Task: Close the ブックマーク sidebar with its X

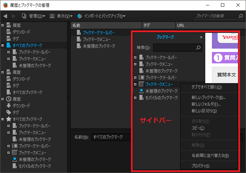Action: tap(201, 37)
